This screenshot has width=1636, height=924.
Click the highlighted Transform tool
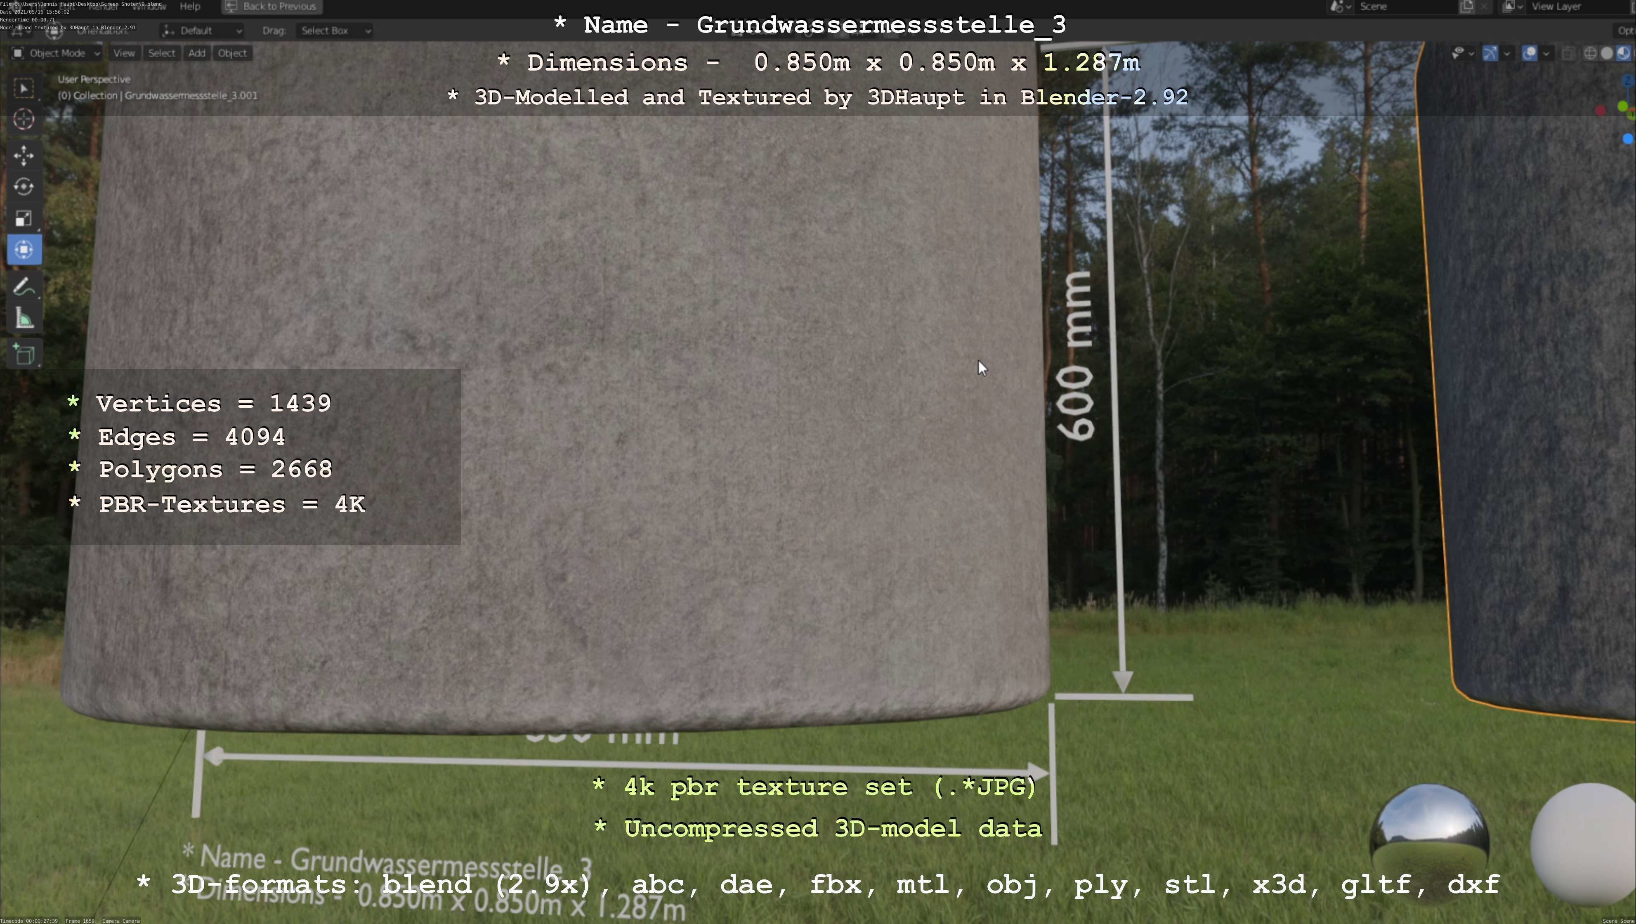click(24, 250)
